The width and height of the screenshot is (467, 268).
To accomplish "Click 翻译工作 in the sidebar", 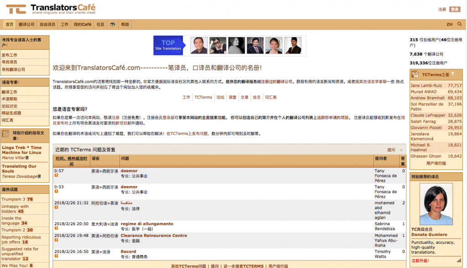I will coord(10,92).
